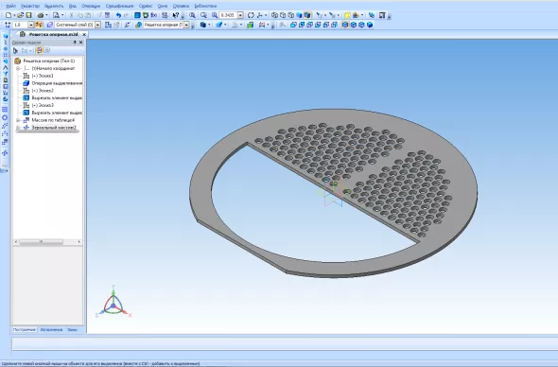The width and height of the screenshot is (558, 367).
Task: Switch to the Построение tab
Action: [25, 329]
